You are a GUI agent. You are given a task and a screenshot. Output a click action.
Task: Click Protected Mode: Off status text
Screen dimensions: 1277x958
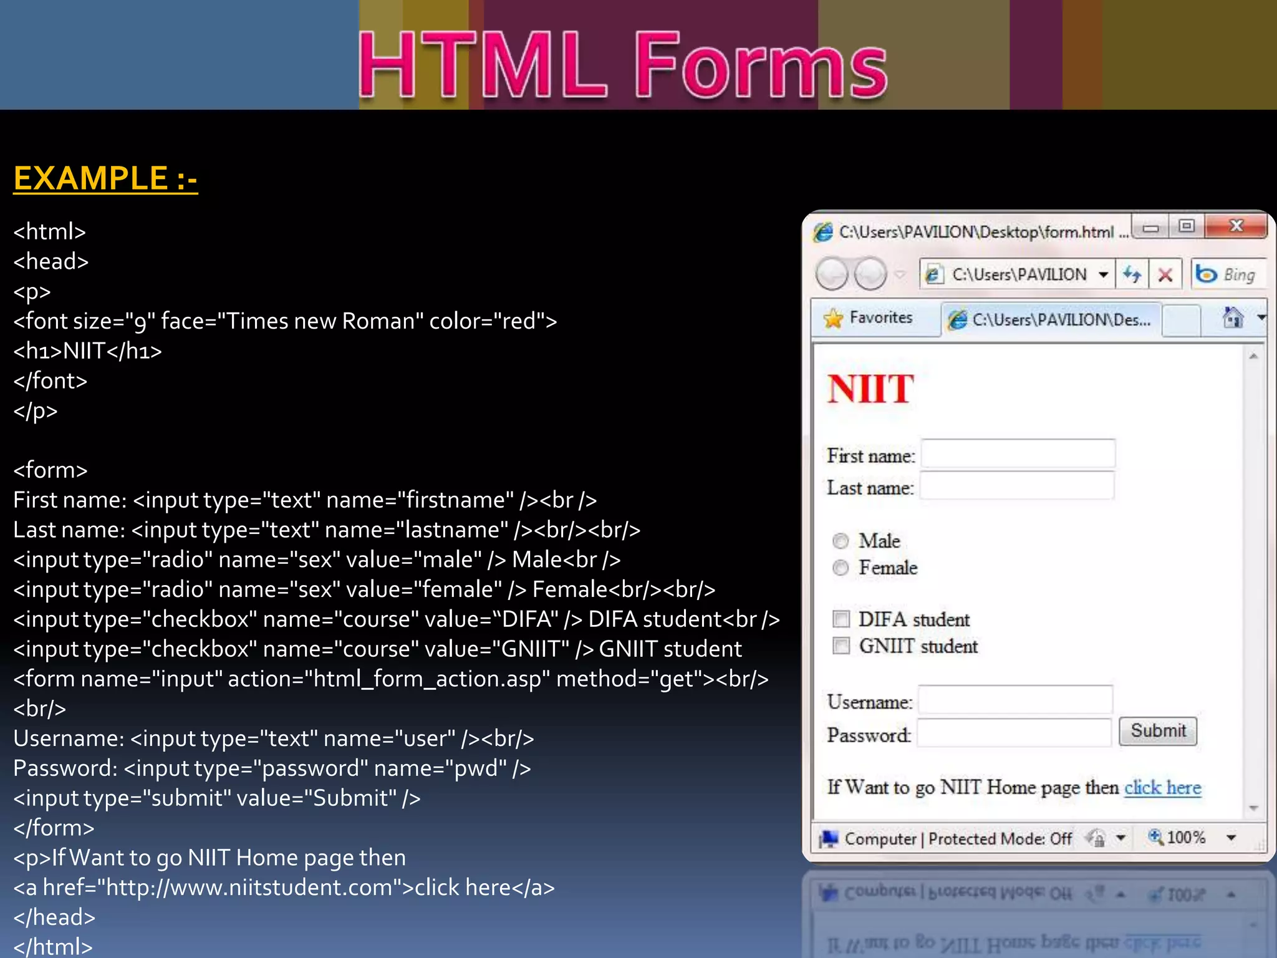[1000, 839]
